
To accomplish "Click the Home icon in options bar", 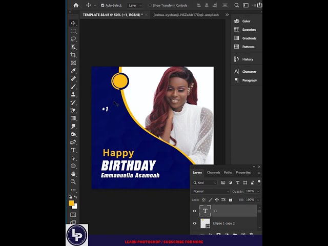I will pyautogui.click(x=76, y=5).
